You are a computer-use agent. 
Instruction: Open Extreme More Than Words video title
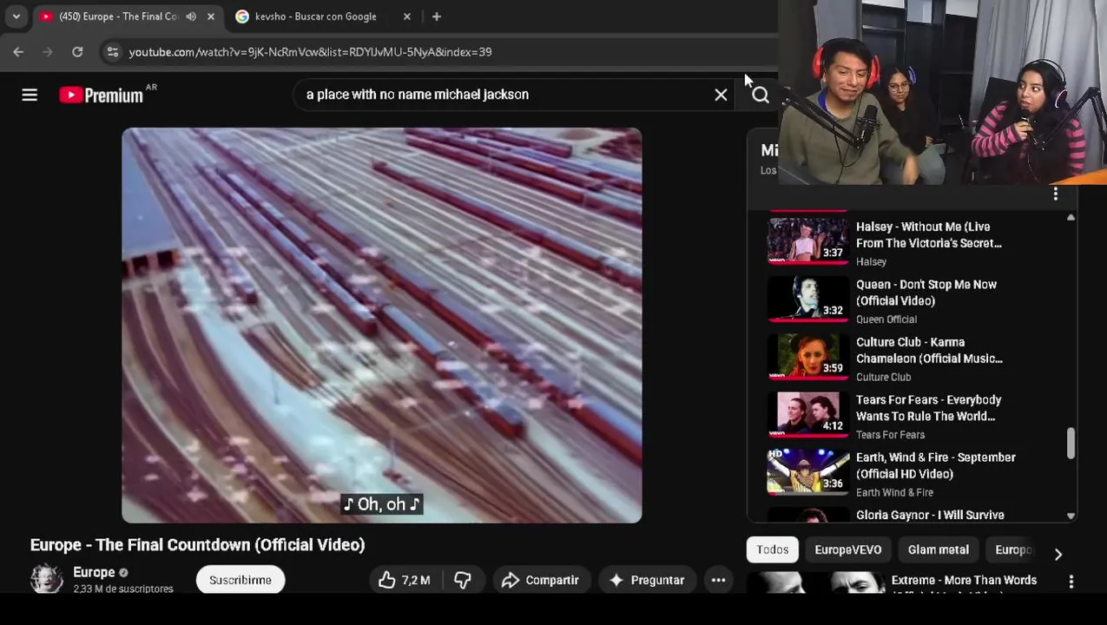964,581
